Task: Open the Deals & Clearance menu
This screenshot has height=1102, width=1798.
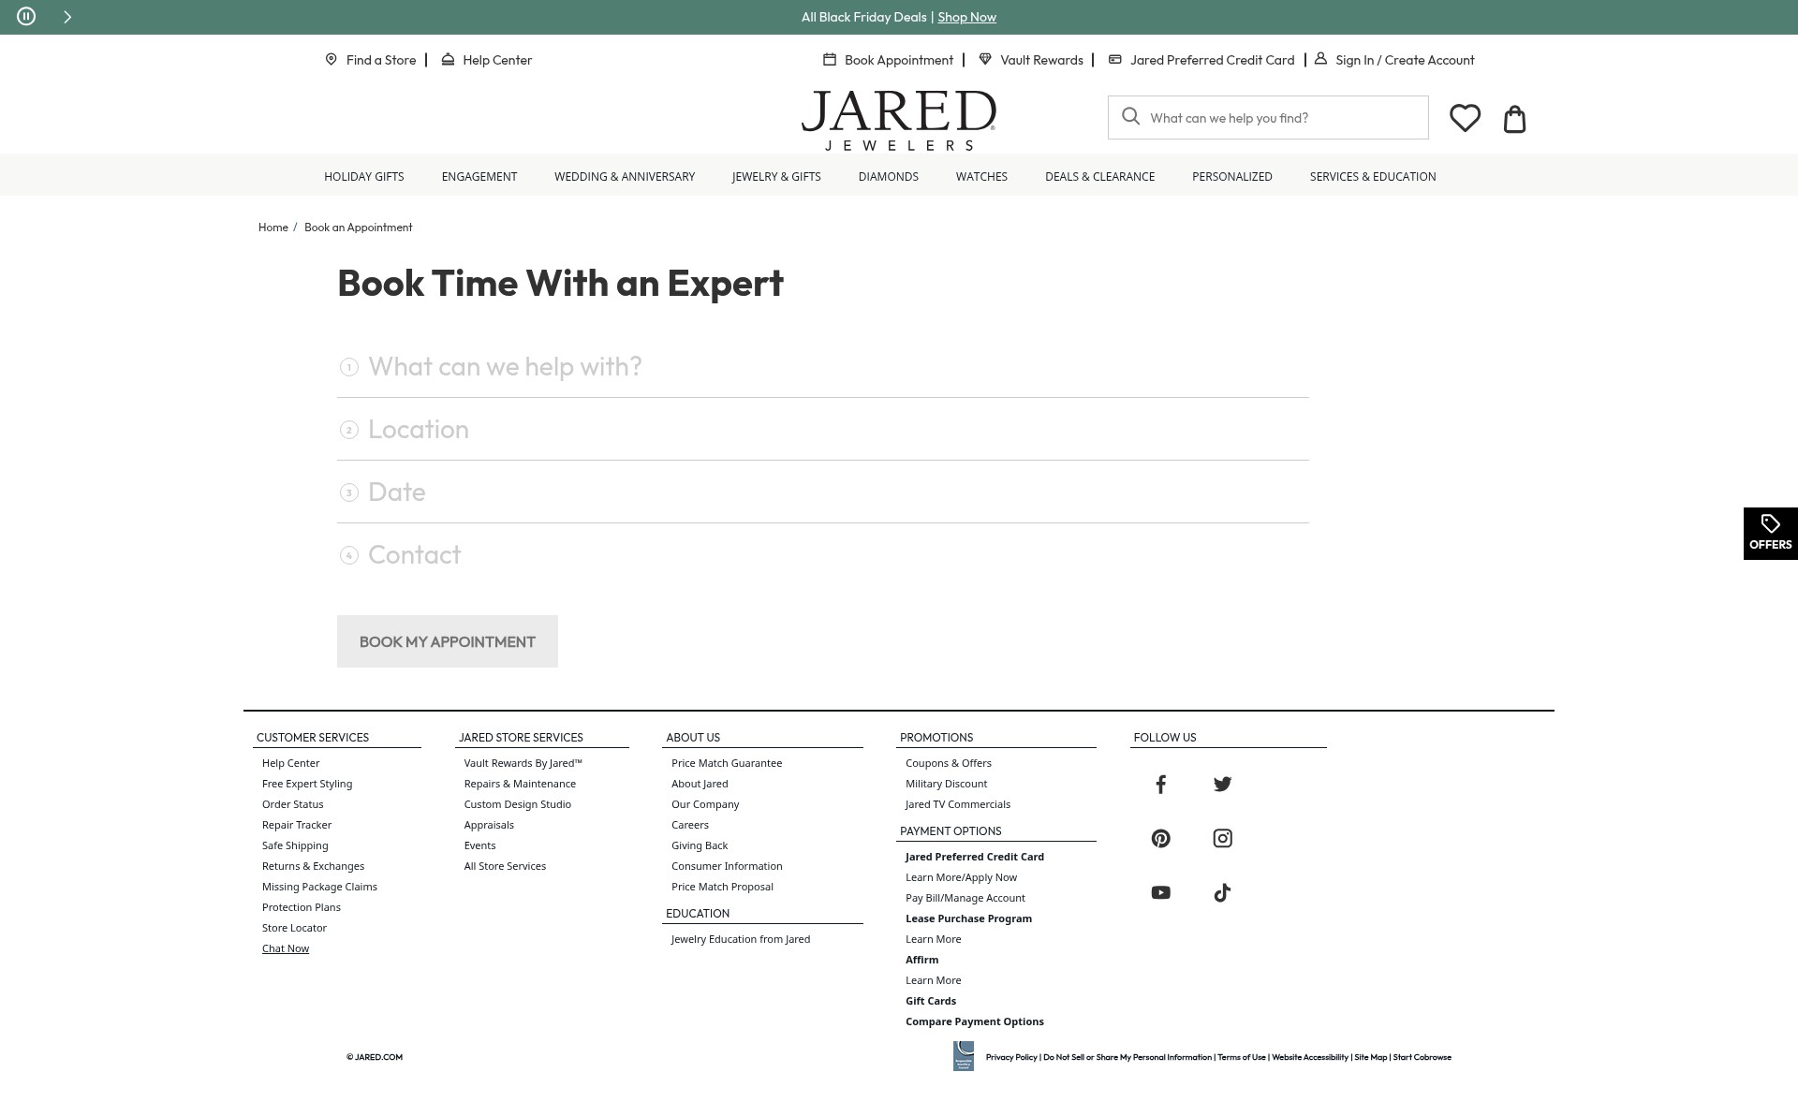Action: click(x=1099, y=176)
